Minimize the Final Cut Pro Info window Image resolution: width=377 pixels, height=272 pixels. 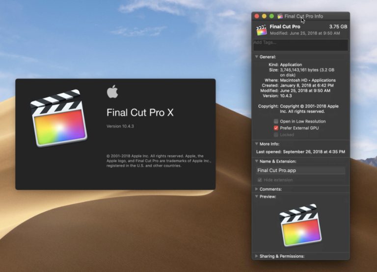(x=264, y=16)
